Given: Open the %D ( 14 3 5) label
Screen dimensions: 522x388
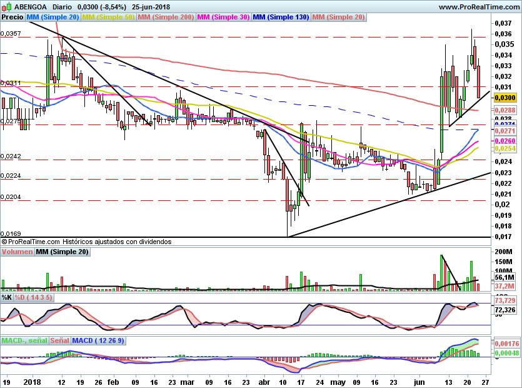Looking at the screenshot, I should coord(33,297).
